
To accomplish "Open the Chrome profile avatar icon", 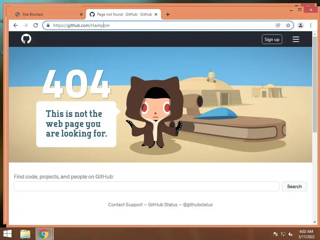I will click(300, 25).
